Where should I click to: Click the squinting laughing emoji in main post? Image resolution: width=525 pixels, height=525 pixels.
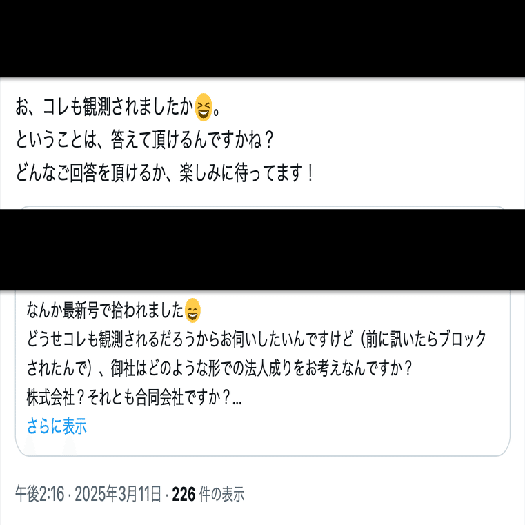click(204, 107)
